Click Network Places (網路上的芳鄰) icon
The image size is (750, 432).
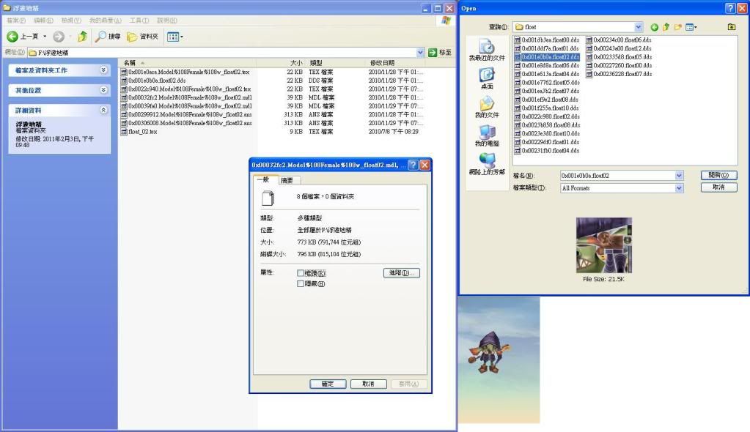click(487, 160)
